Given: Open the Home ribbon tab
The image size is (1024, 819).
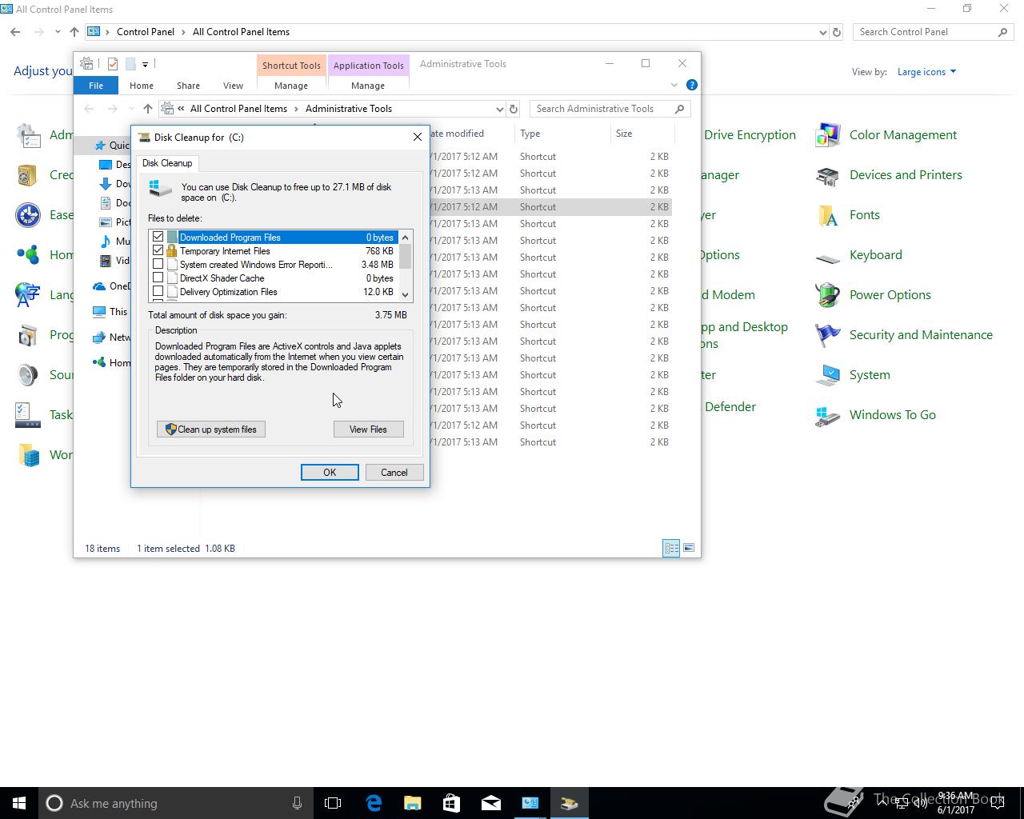Looking at the screenshot, I should pyautogui.click(x=142, y=85).
